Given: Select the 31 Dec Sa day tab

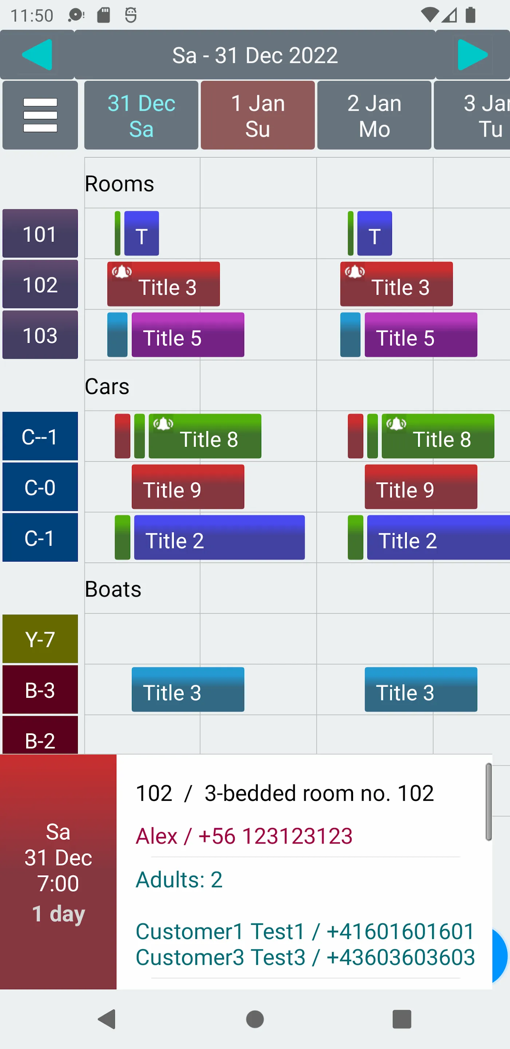Looking at the screenshot, I should 141,115.
